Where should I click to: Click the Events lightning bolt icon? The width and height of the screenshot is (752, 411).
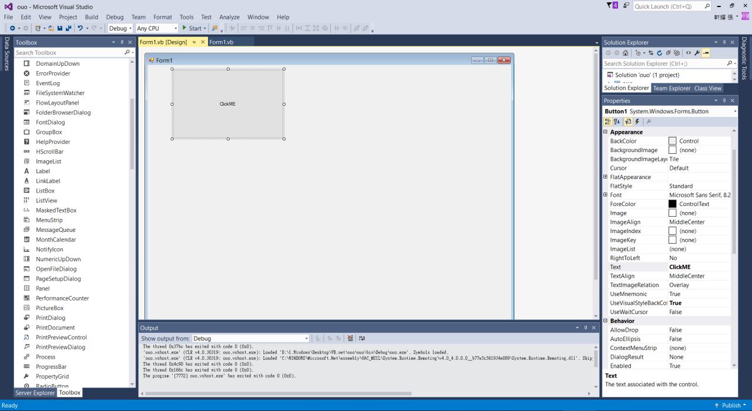pos(637,122)
